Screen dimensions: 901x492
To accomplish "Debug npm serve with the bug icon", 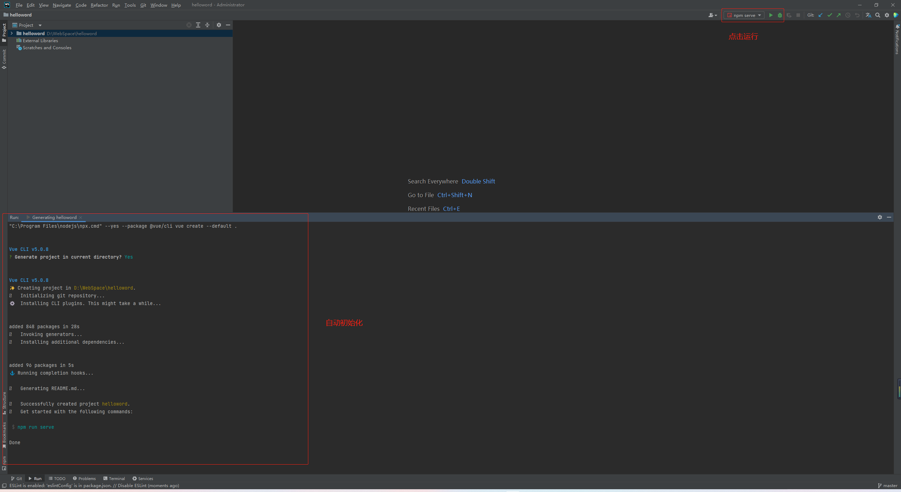I will (x=780, y=15).
